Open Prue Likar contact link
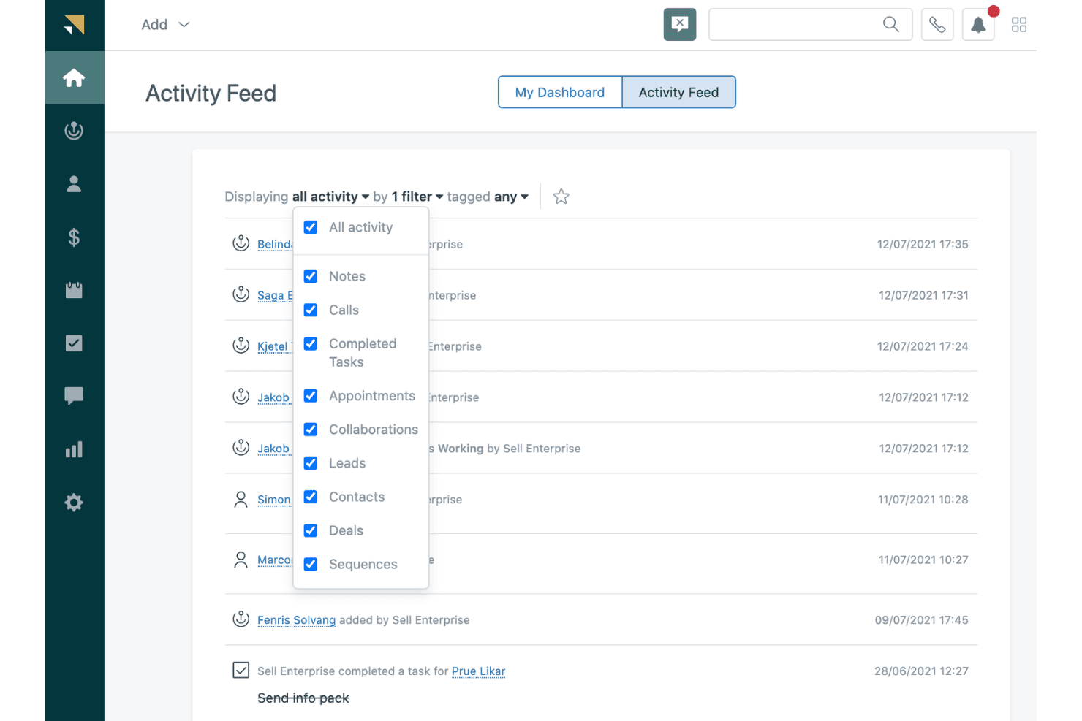Screen dimensions: 1082x721 click(478, 671)
